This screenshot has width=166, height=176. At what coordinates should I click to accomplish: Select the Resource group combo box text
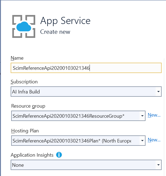click(x=75, y=116)
